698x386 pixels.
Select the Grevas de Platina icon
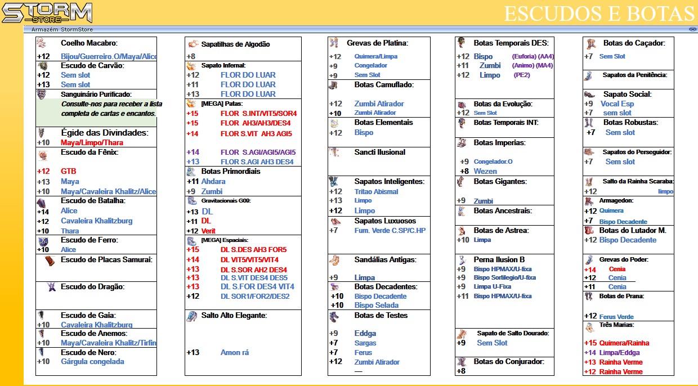(x=334, y=43)
